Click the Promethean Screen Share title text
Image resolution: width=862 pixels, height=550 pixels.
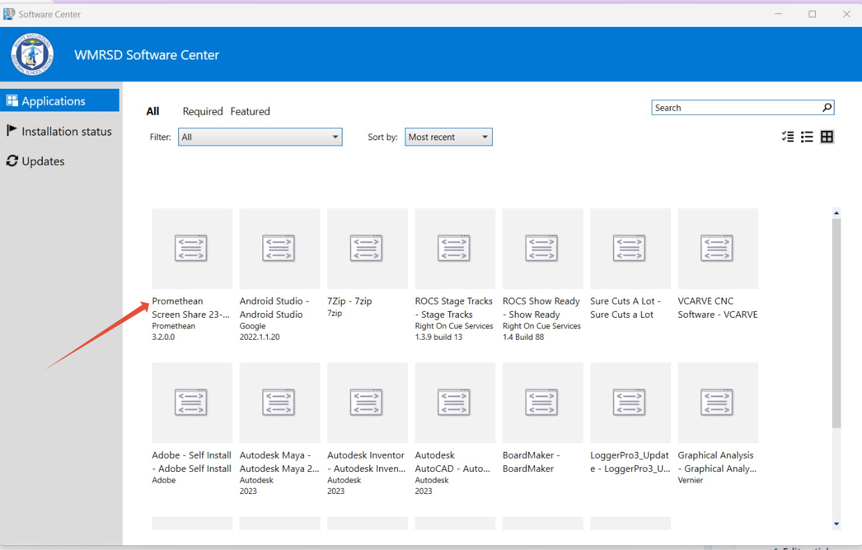click(191, 308)
